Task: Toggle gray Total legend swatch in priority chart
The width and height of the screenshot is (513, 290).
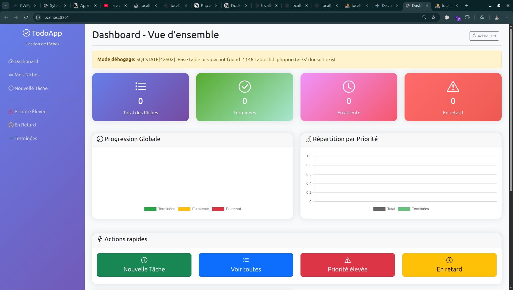Action: (379, 209)
